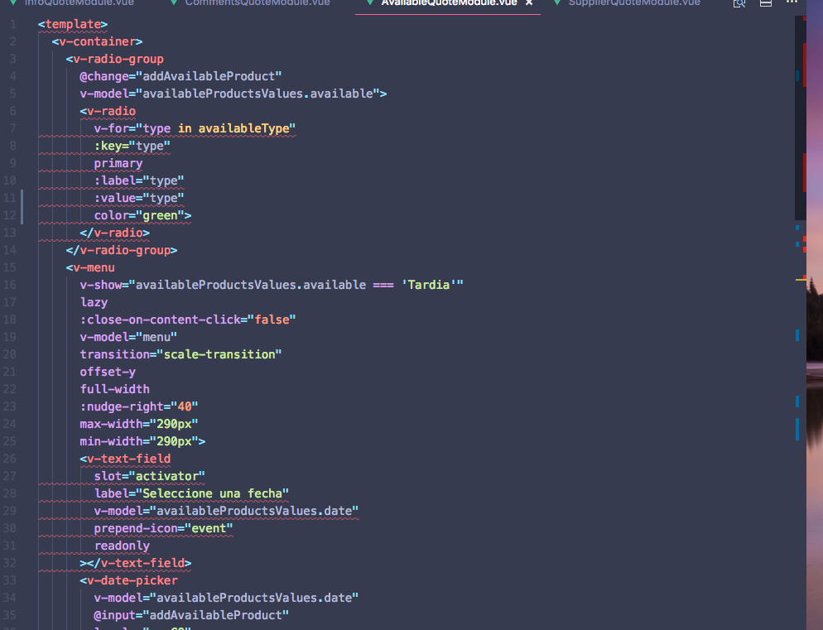Viewport: 823px width, 630px height.
Task: Click the <v-menu tag
Action: point(90,267)
